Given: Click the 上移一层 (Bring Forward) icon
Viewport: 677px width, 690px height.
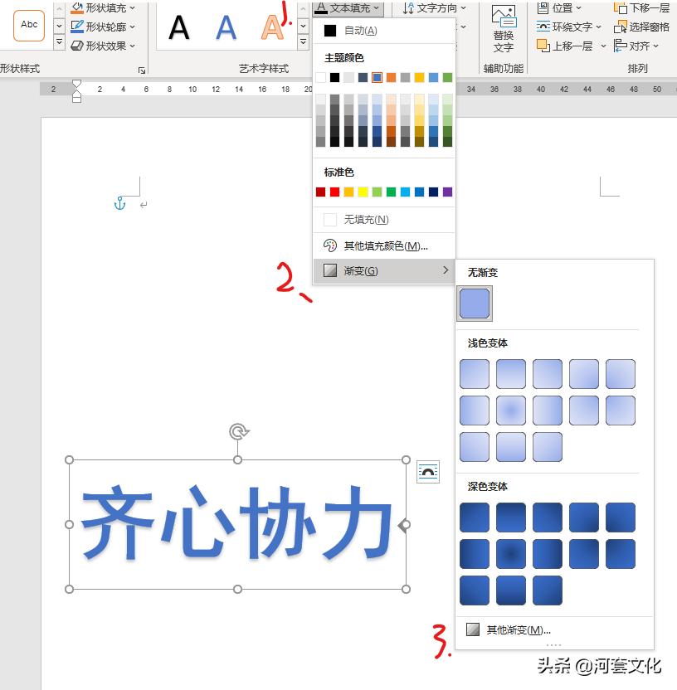Looking at the screenshot, I should pyautogui.click(x=568, y=46).
